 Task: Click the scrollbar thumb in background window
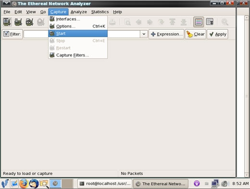pyautogui.click(x=247, y=96)
